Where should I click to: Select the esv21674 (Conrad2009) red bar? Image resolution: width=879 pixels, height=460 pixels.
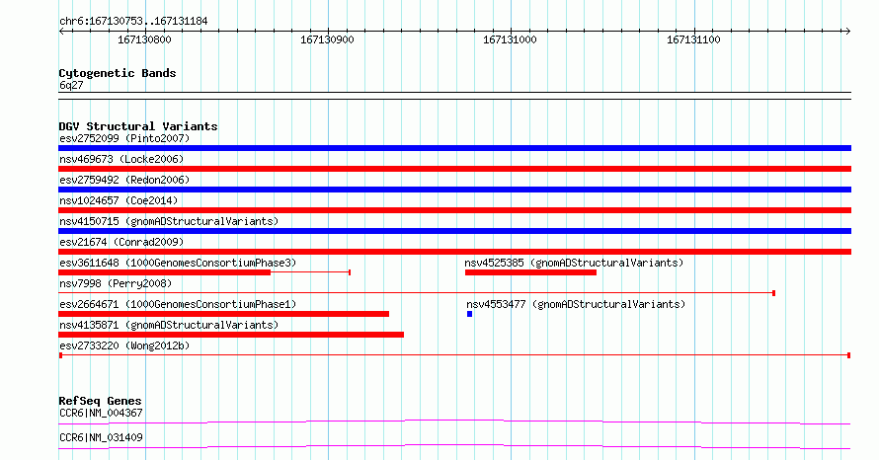[454, 252]
